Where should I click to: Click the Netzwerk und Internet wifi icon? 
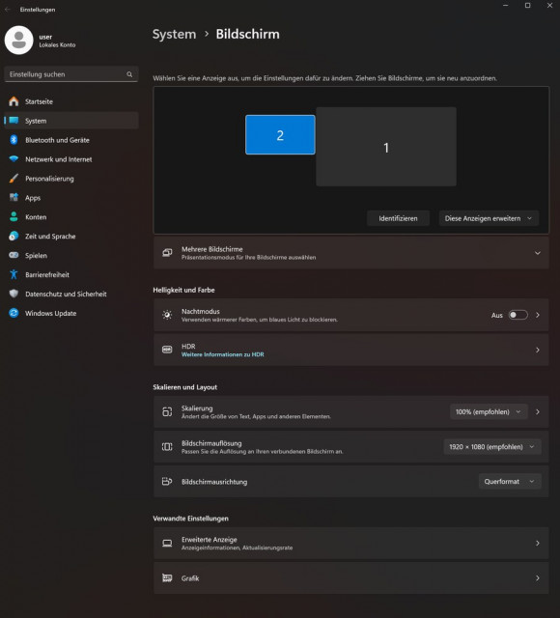coord(14,159)
